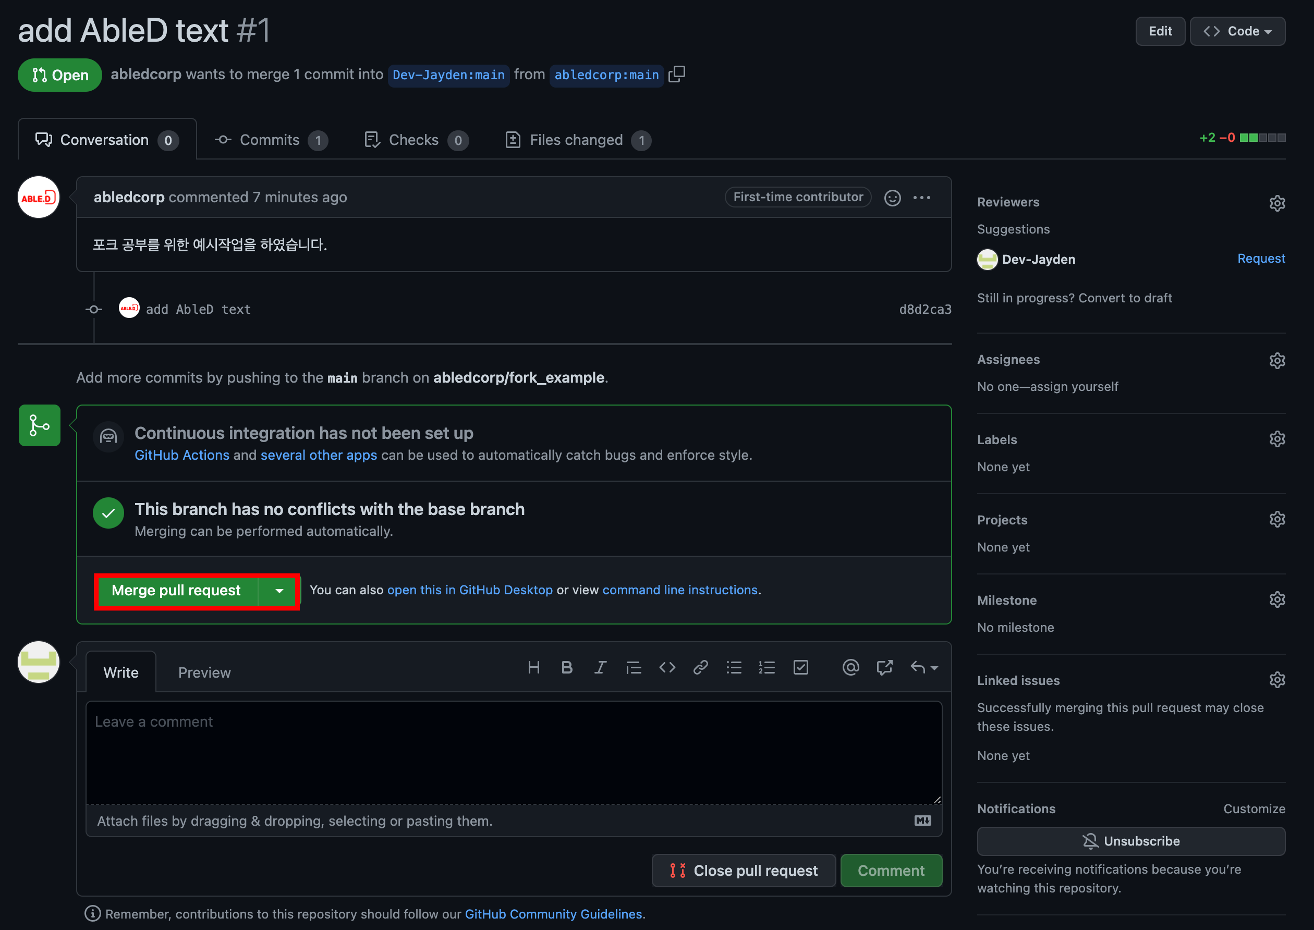The image size is (1314, 930).
Task: Open the saved replies dropdown
Action: coord(923,668)
